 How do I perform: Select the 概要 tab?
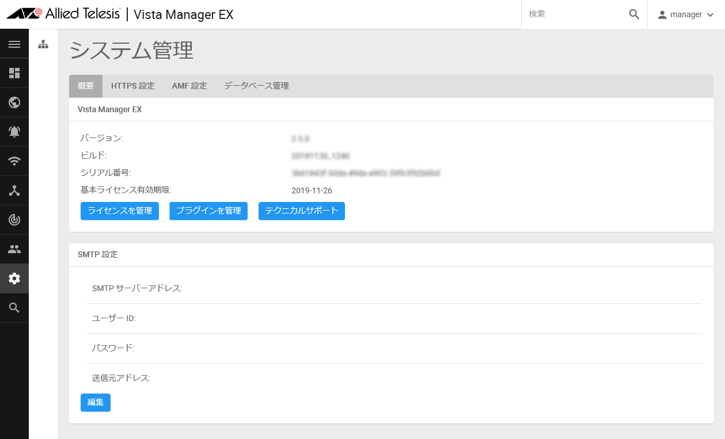click(86, 86)
